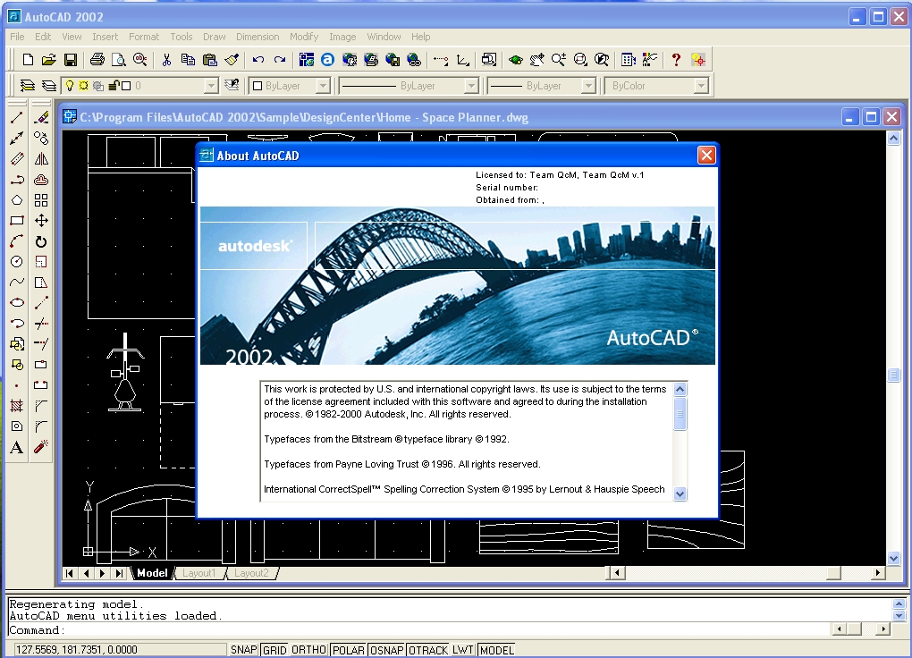Click the Save icon in the toolbar
Screen dimensions: 912x658
tap(70, 60)
